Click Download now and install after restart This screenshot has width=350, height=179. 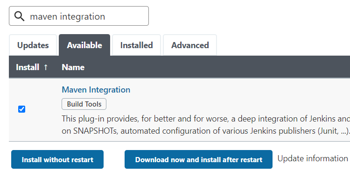coord(198,159)
